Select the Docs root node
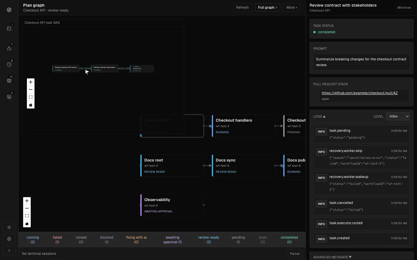 click(172, 166)
